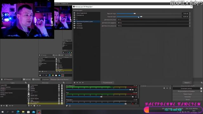Add a new audio filter with plus

coord(75,83)
